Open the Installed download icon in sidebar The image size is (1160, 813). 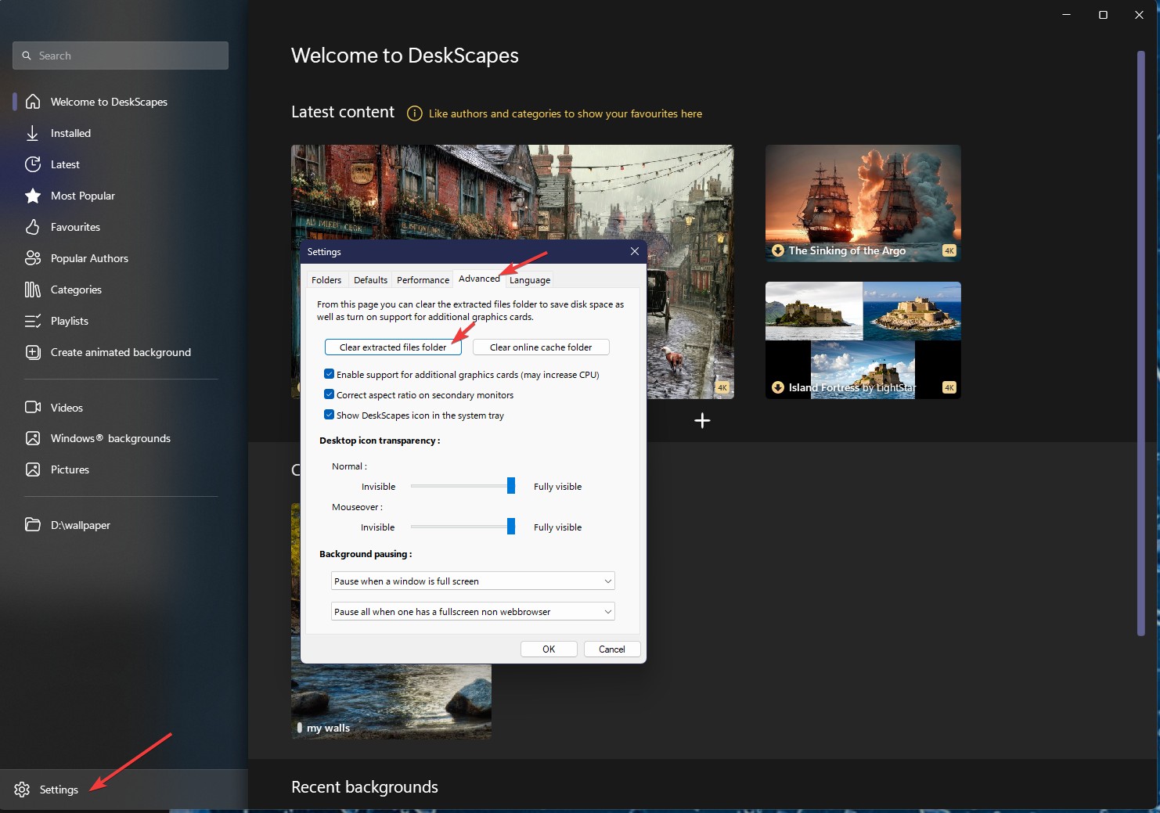[33, 133]
